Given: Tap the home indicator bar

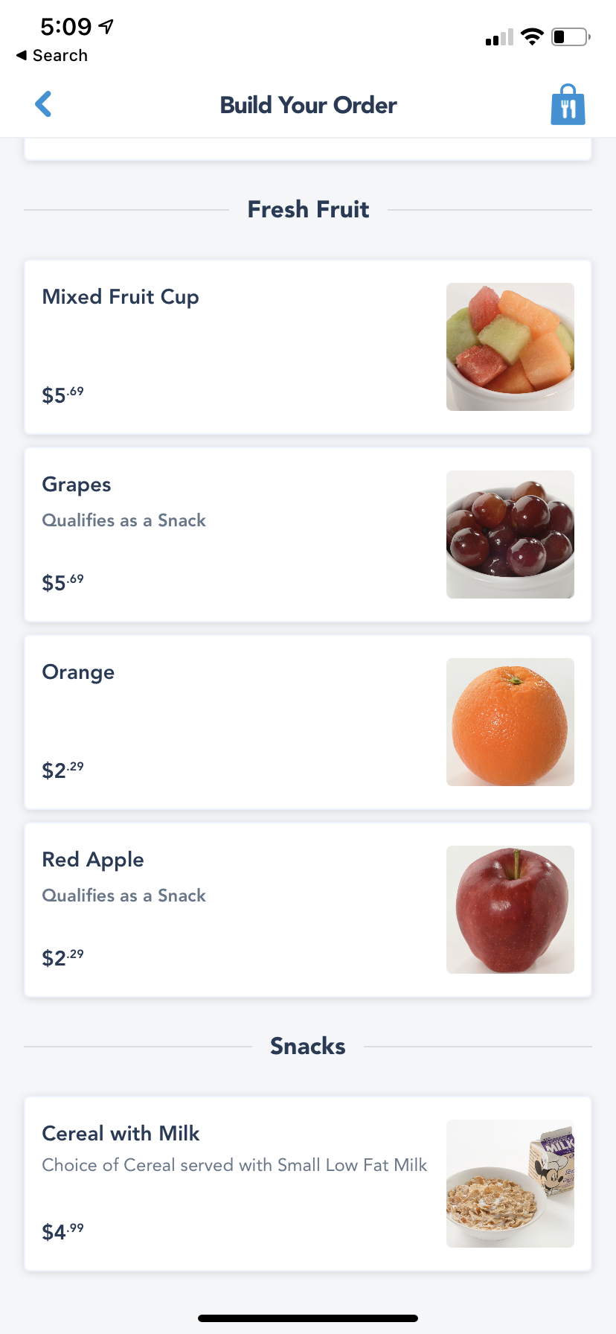Looking at the screenshot, I should (308, 1318).
